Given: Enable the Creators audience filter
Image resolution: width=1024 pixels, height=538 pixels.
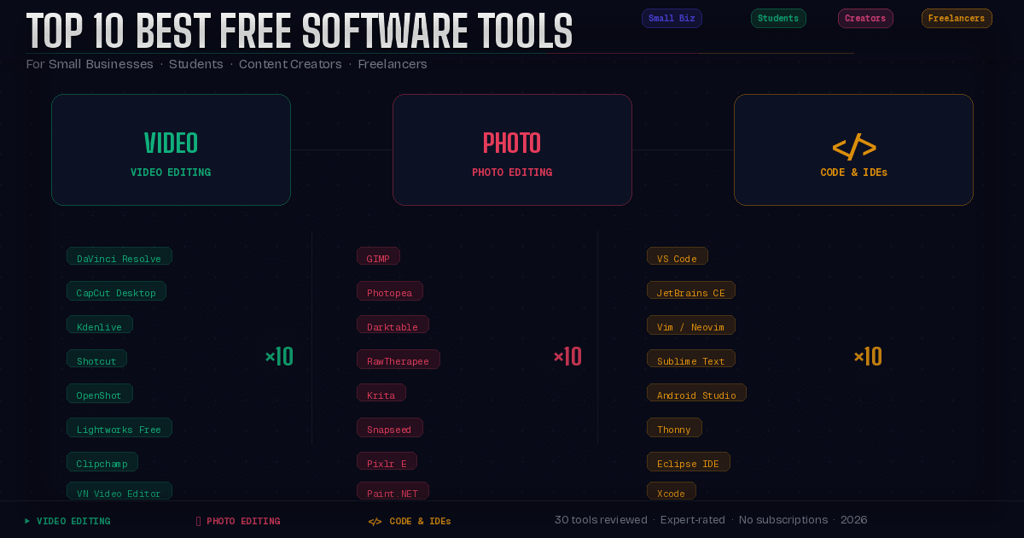Looking at the screenshot, I should click(x=865, y=18).
